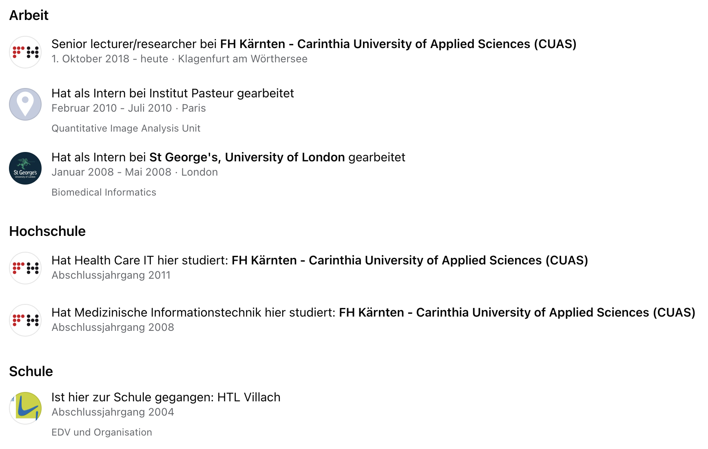
Task: Click the Arbeit section heading
Action: click(x=29, y=15)
